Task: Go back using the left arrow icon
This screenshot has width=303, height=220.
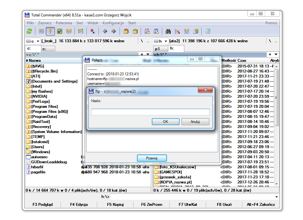Action: [x=105, y=31]
